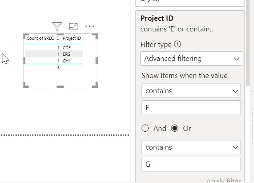Click the Apply filter link
This screenshot has height=183, width=254.
(224, 180)
